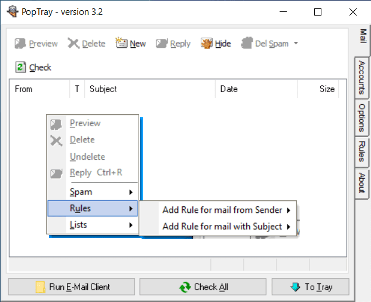The height and width of the screenshot is (302, 371).
Task: Click the yellow Run E-Mail Client icon
Action: click(x=40, y=287)
